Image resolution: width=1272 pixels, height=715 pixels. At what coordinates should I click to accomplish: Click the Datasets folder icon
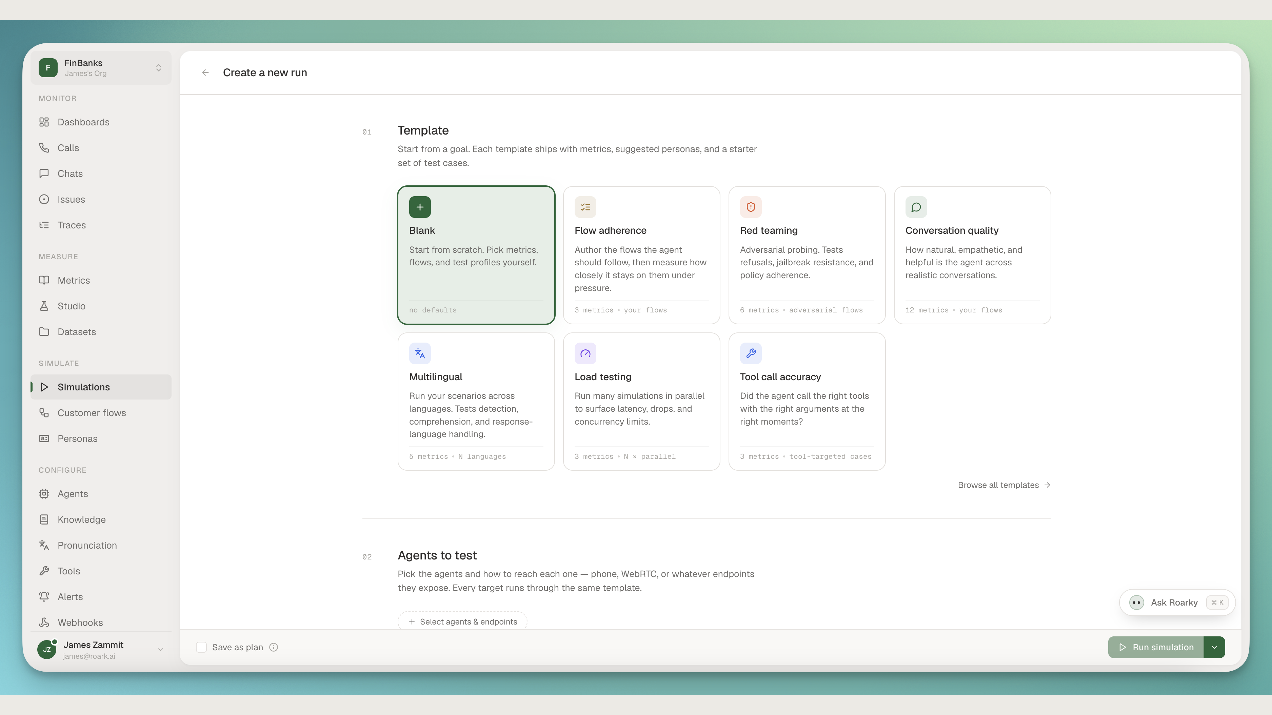pos(44,332)
